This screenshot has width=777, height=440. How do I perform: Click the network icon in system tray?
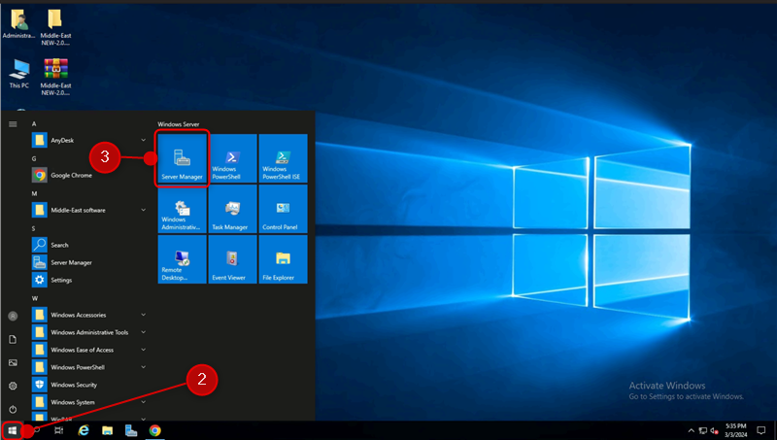[x=702, y=430]
